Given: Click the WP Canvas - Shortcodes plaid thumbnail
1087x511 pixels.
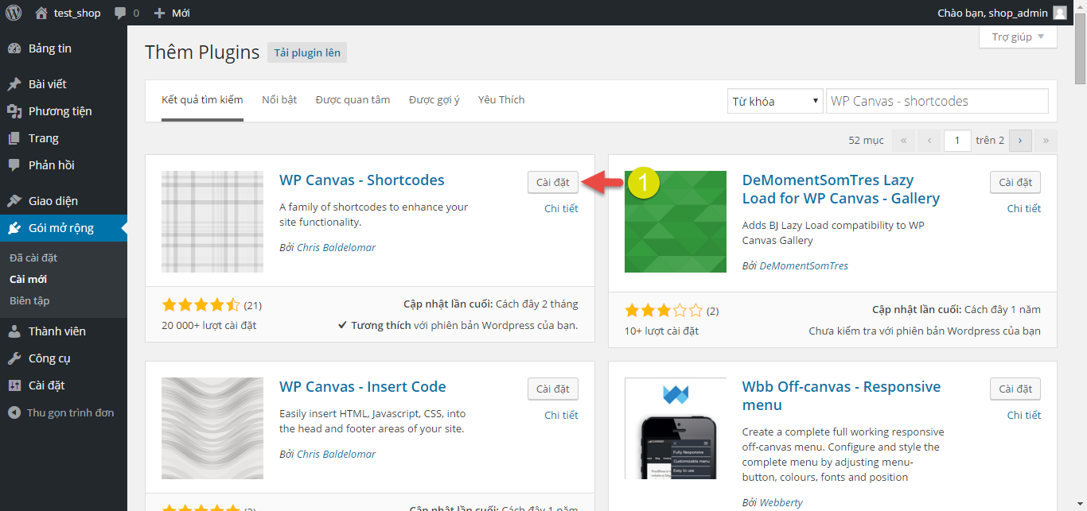Looking at the screenshot, I should coord(212,222).
